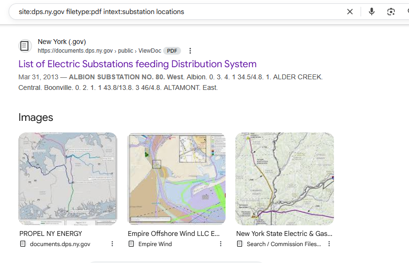Open three-dot menu under PROPEL NY ENERGY
The width and height of the screenshot is (409, 263).
[112, 244]
